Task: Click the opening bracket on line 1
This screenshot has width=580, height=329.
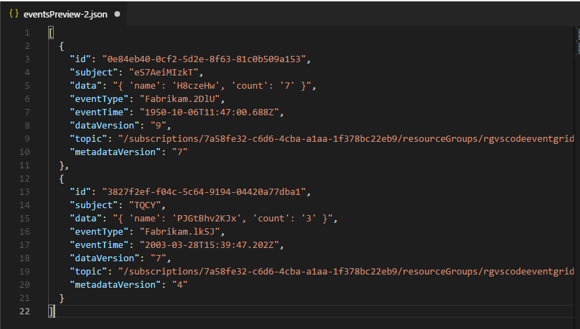Action: 51,33
